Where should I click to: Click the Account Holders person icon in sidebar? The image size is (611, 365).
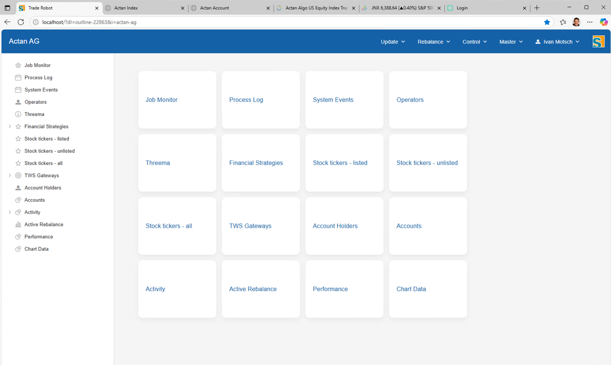[18, 188]
